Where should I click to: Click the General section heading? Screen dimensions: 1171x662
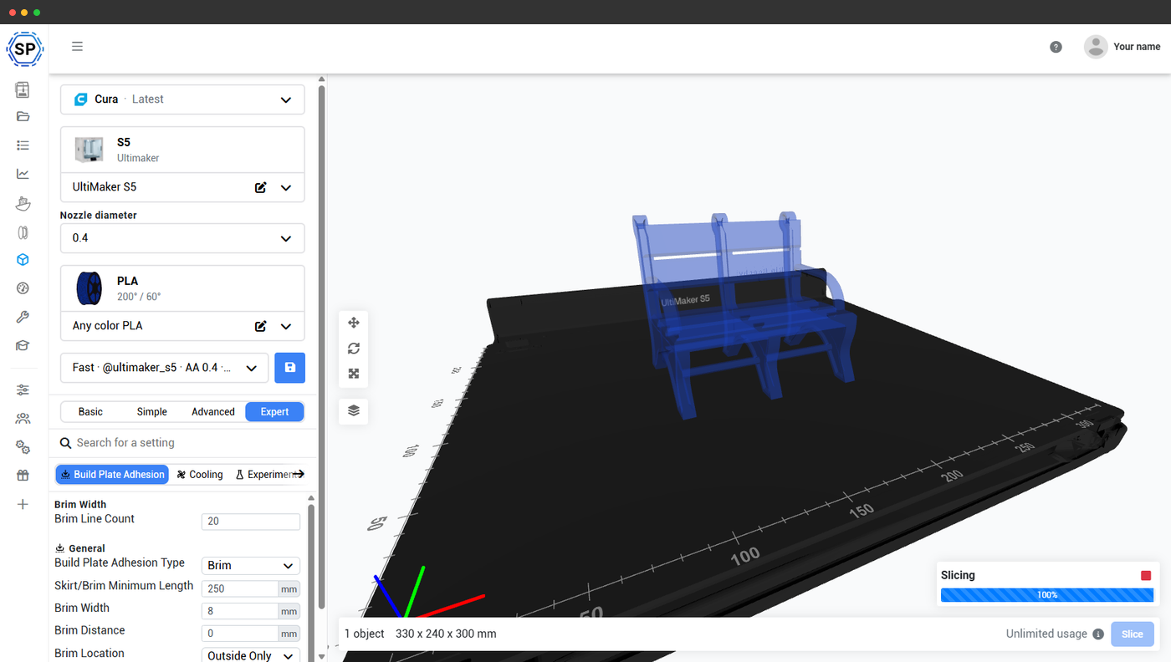point(80,548)
